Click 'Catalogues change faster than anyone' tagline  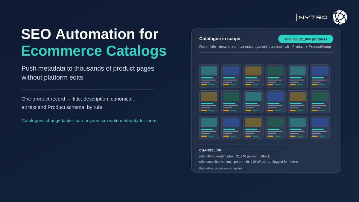(89, 121)
